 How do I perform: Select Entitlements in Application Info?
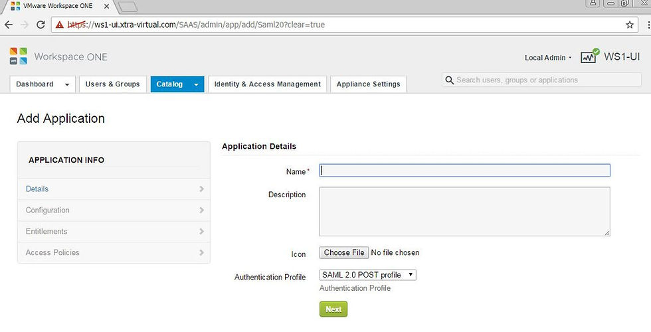pos(114,232)
